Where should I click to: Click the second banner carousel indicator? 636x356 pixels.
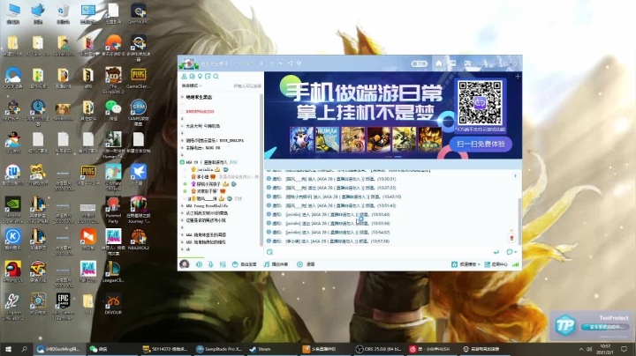(x=398, y=157)
